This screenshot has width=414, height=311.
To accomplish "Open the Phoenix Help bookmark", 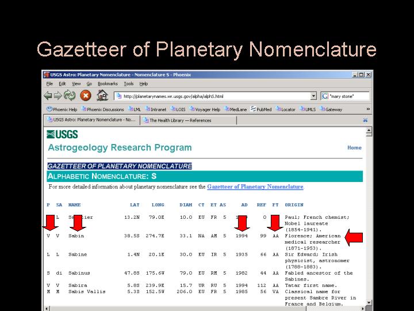I will click(61, 109).
